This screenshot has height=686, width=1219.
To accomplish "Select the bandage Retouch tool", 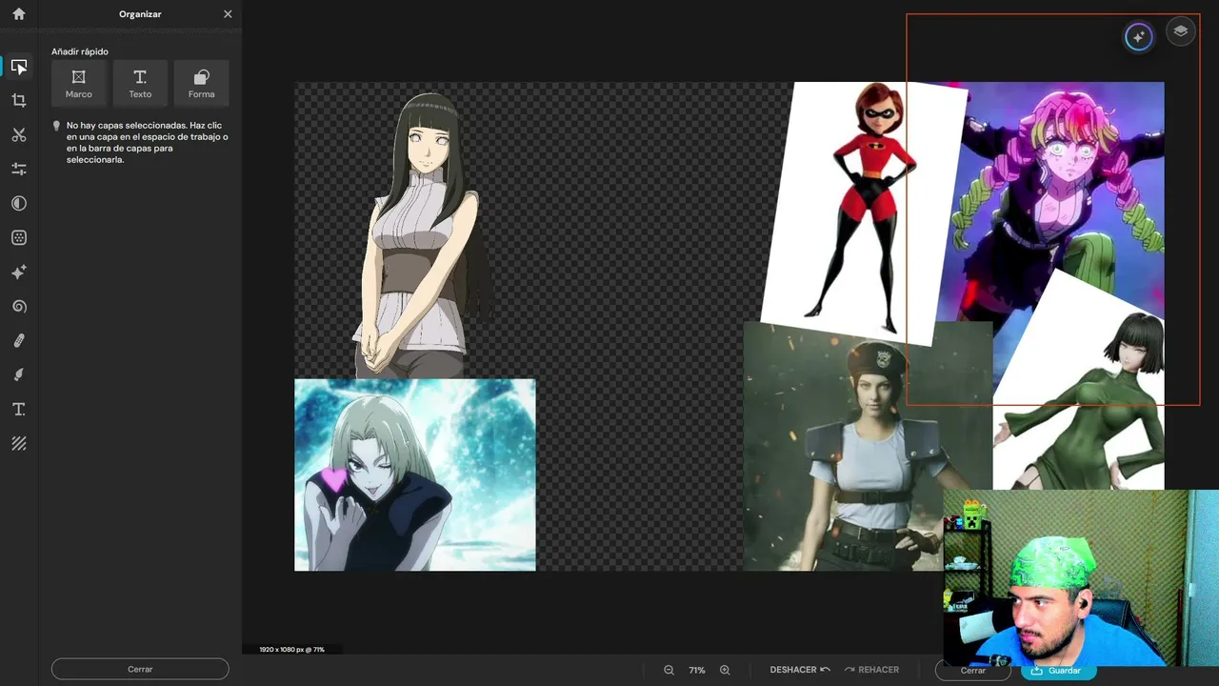I will tap(19, 340).
